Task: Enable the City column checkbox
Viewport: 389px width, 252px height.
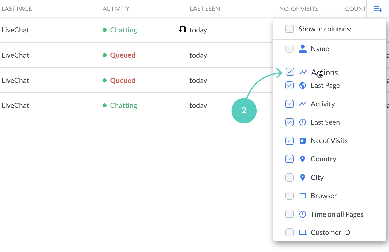Action: [289, 177]
